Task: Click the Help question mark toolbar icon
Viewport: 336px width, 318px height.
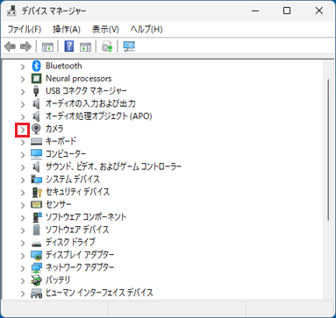Action: 69,46
